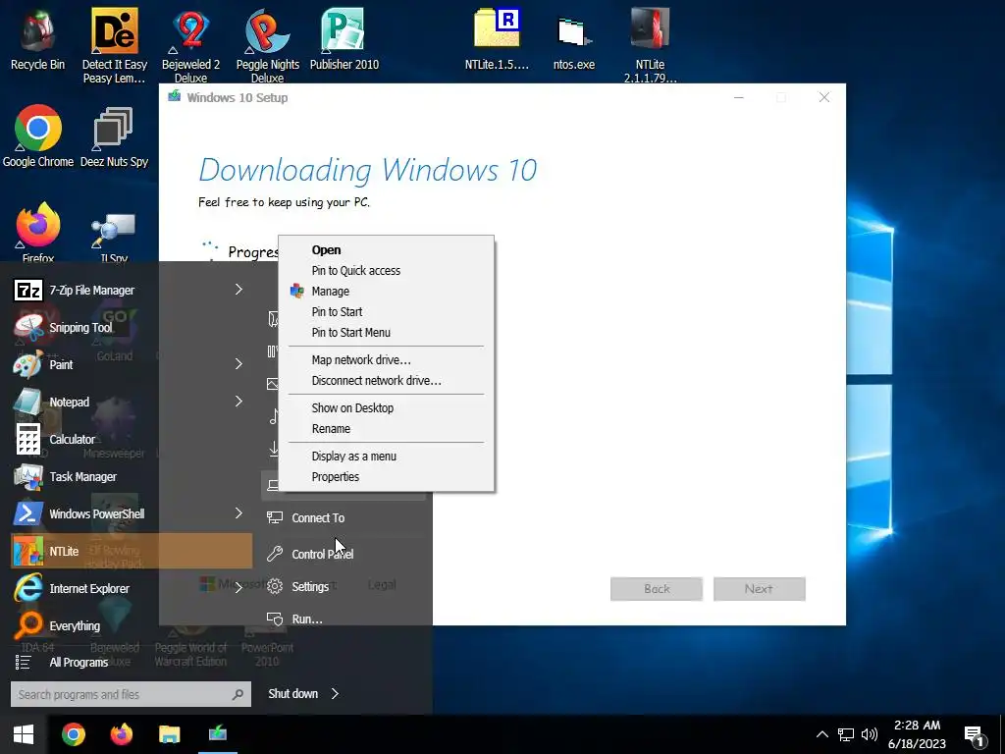Launch Internet Explorer from Start menu

click(x=132, y=588)
